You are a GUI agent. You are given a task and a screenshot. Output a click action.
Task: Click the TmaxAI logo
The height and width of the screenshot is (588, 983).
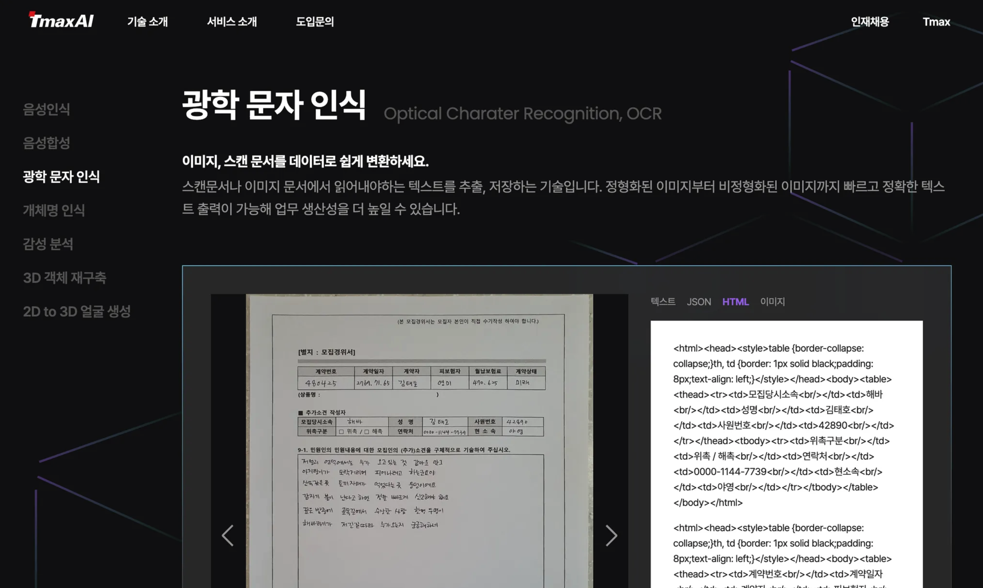(x=61, y=20)
